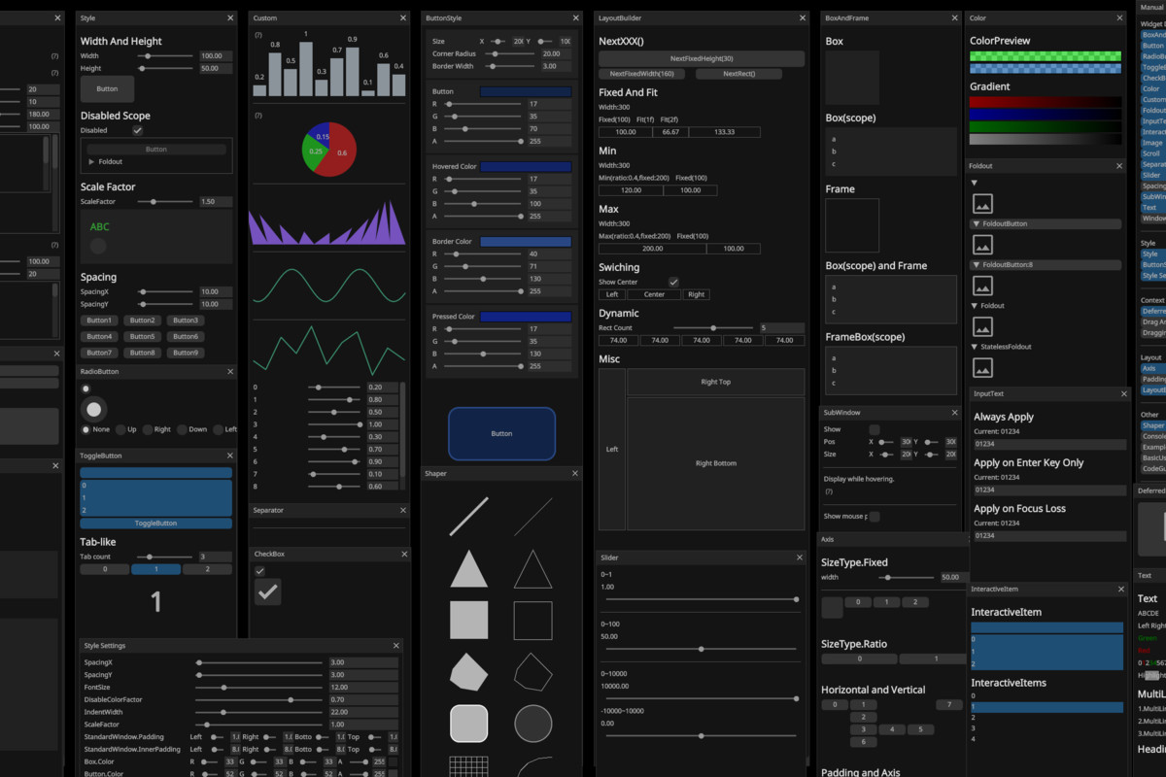Open the Hovered Color swatch
The width and height of the screenshot is (1166, 777).
point(526,167)
